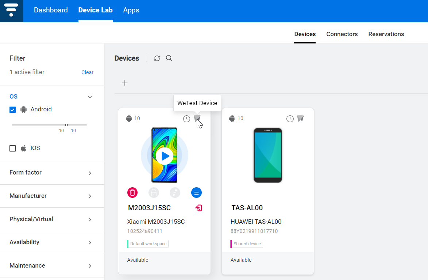Clear the active filter

[x=87, y=72]
